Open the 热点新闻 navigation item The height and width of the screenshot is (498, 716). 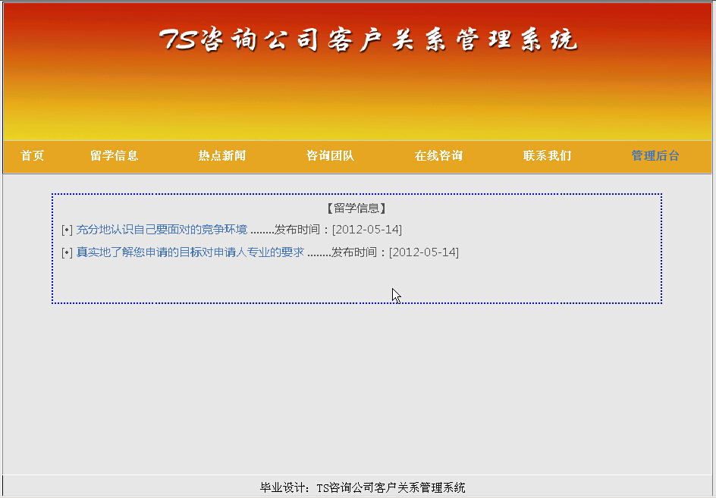click(x=222, y=155)
